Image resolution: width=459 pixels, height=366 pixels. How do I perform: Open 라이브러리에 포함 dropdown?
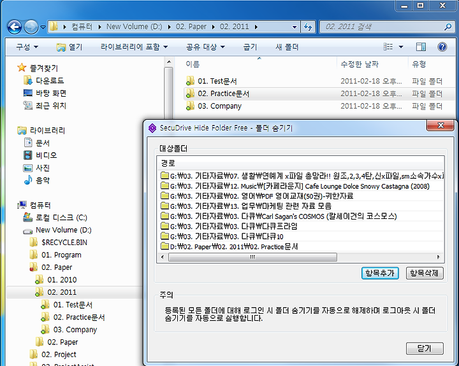[x=134, y=46]
